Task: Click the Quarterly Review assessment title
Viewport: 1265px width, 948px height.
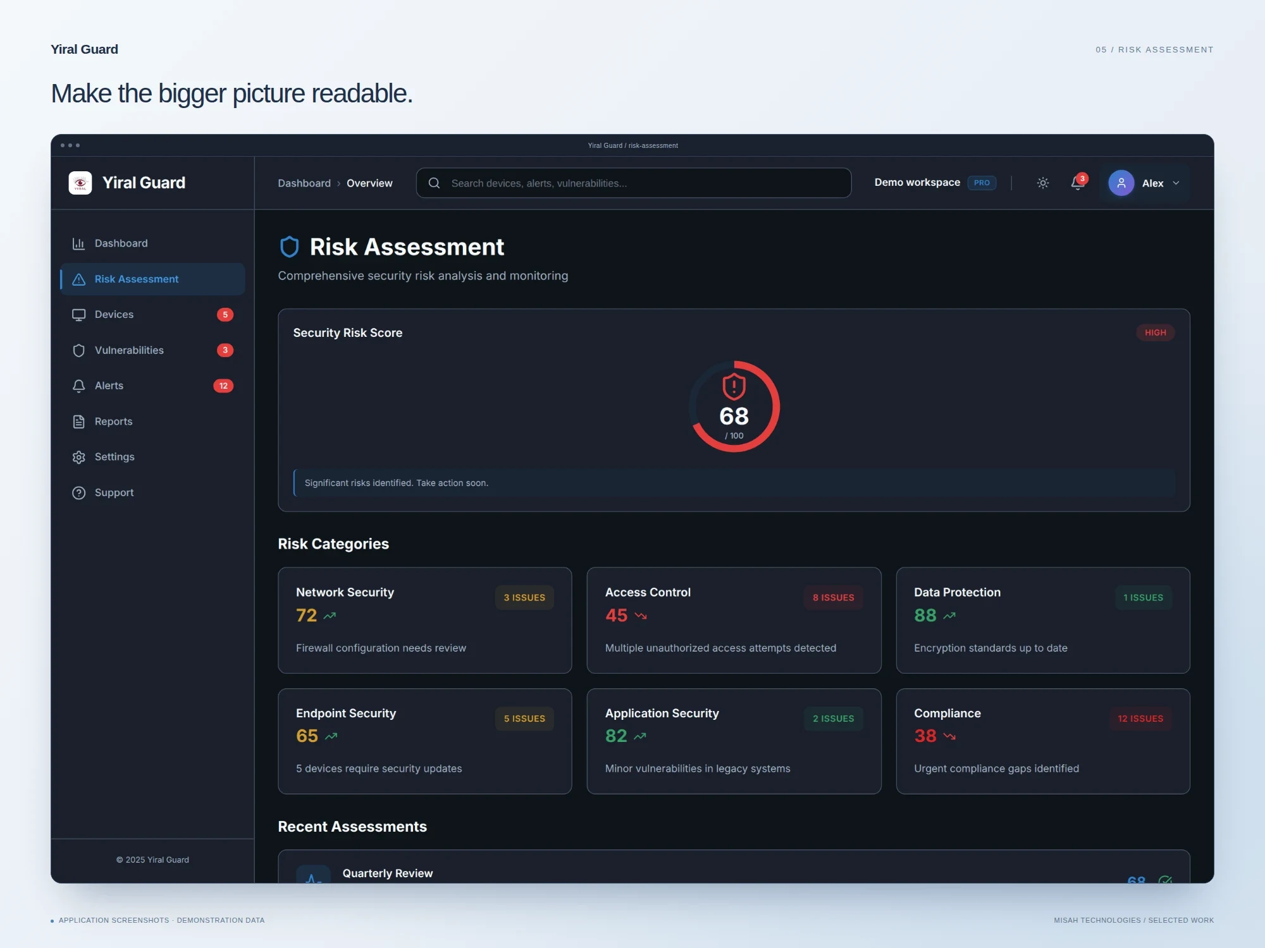Action: pos(388,873)
